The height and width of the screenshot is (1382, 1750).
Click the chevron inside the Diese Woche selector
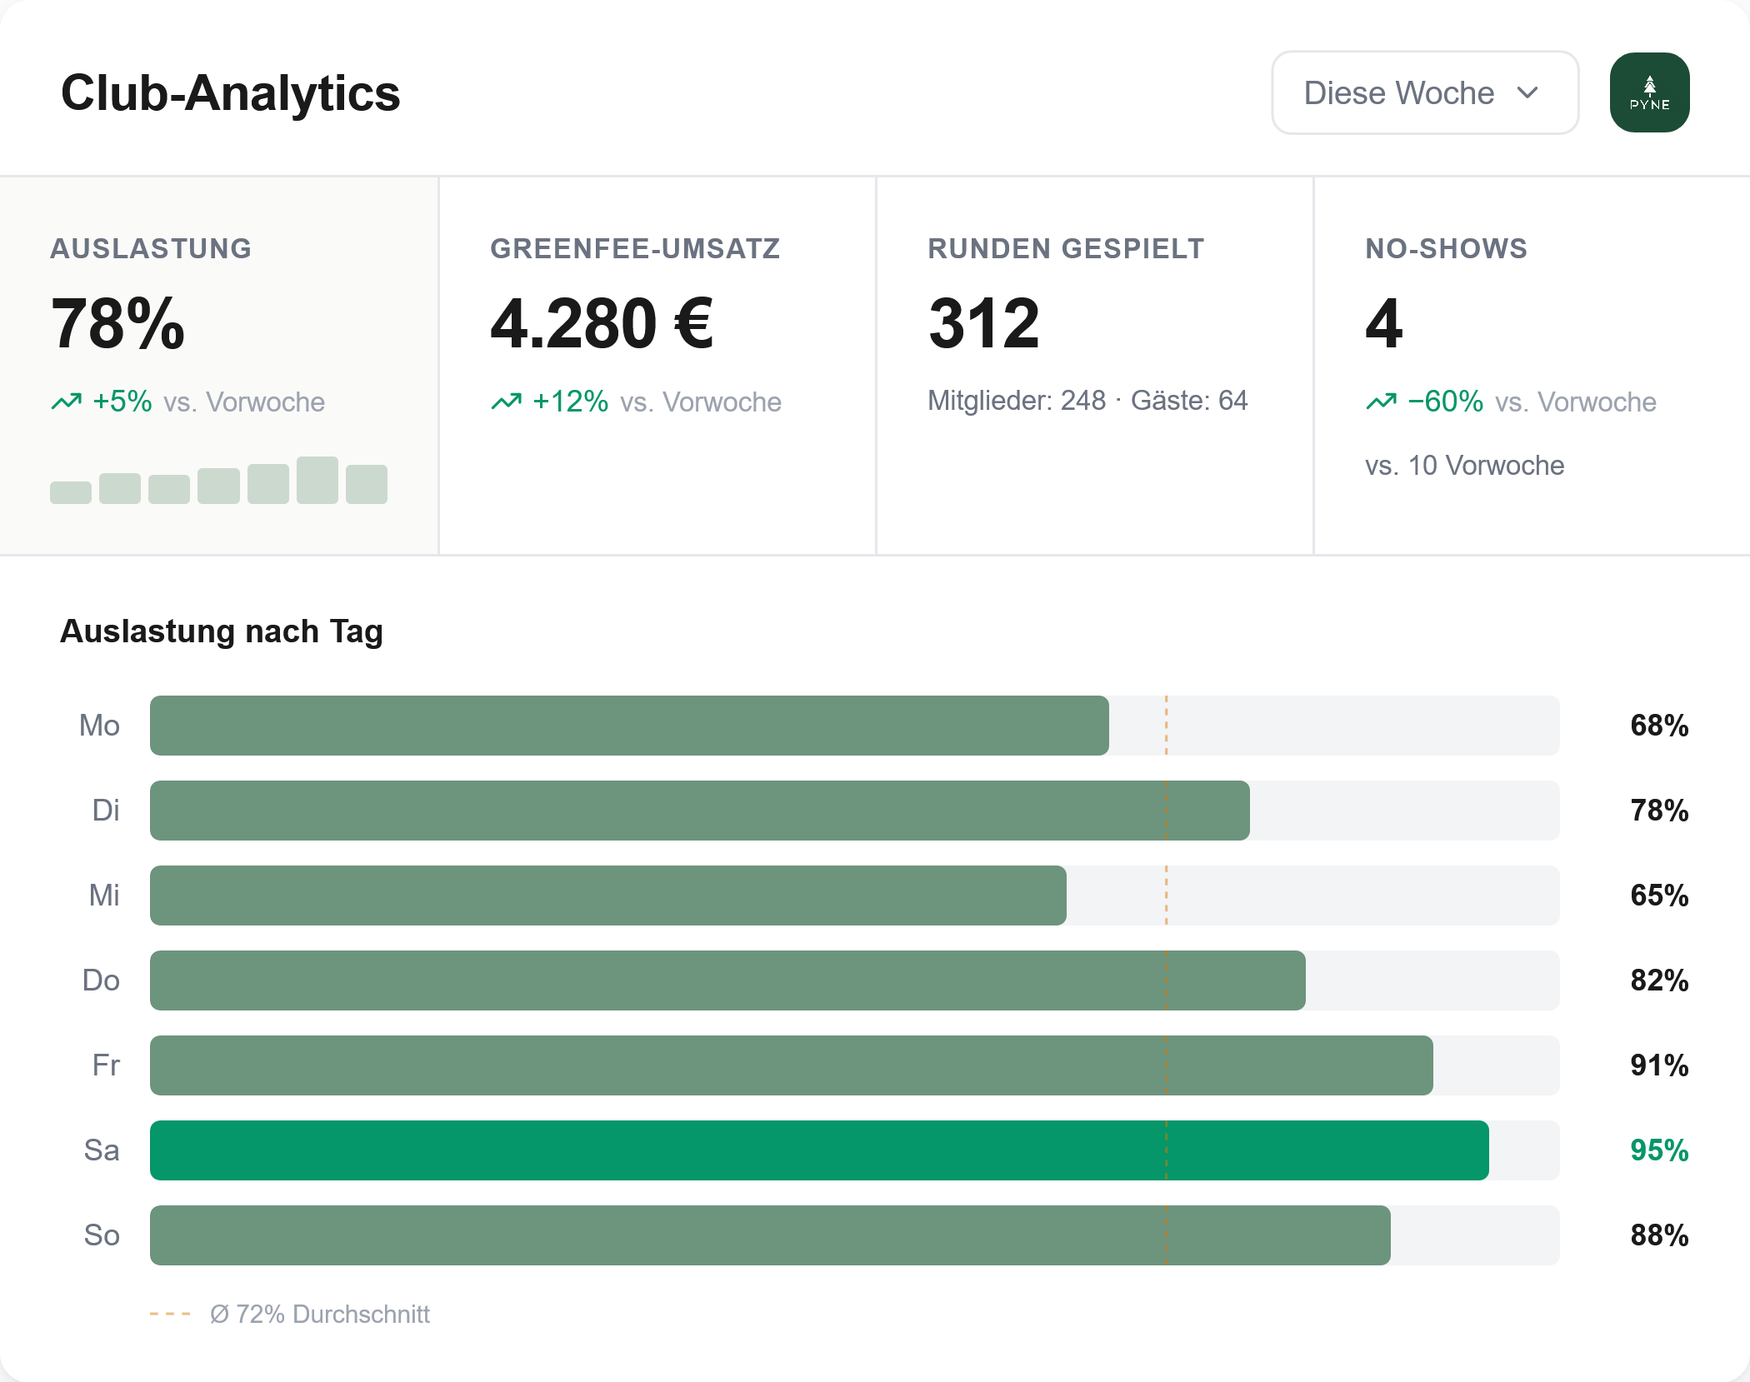pos(1529,93)
